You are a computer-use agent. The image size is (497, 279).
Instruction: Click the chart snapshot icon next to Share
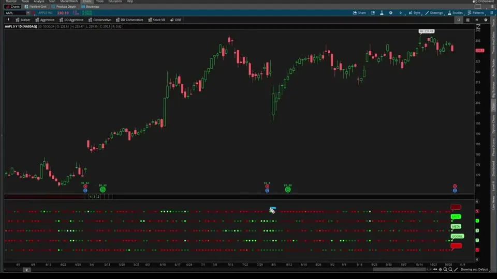pyautogui.click(x=373, y=13)
